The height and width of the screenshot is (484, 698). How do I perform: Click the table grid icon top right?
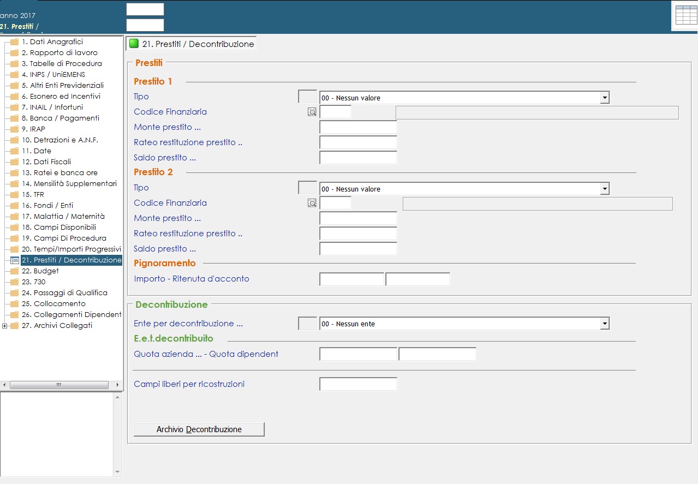686,15
